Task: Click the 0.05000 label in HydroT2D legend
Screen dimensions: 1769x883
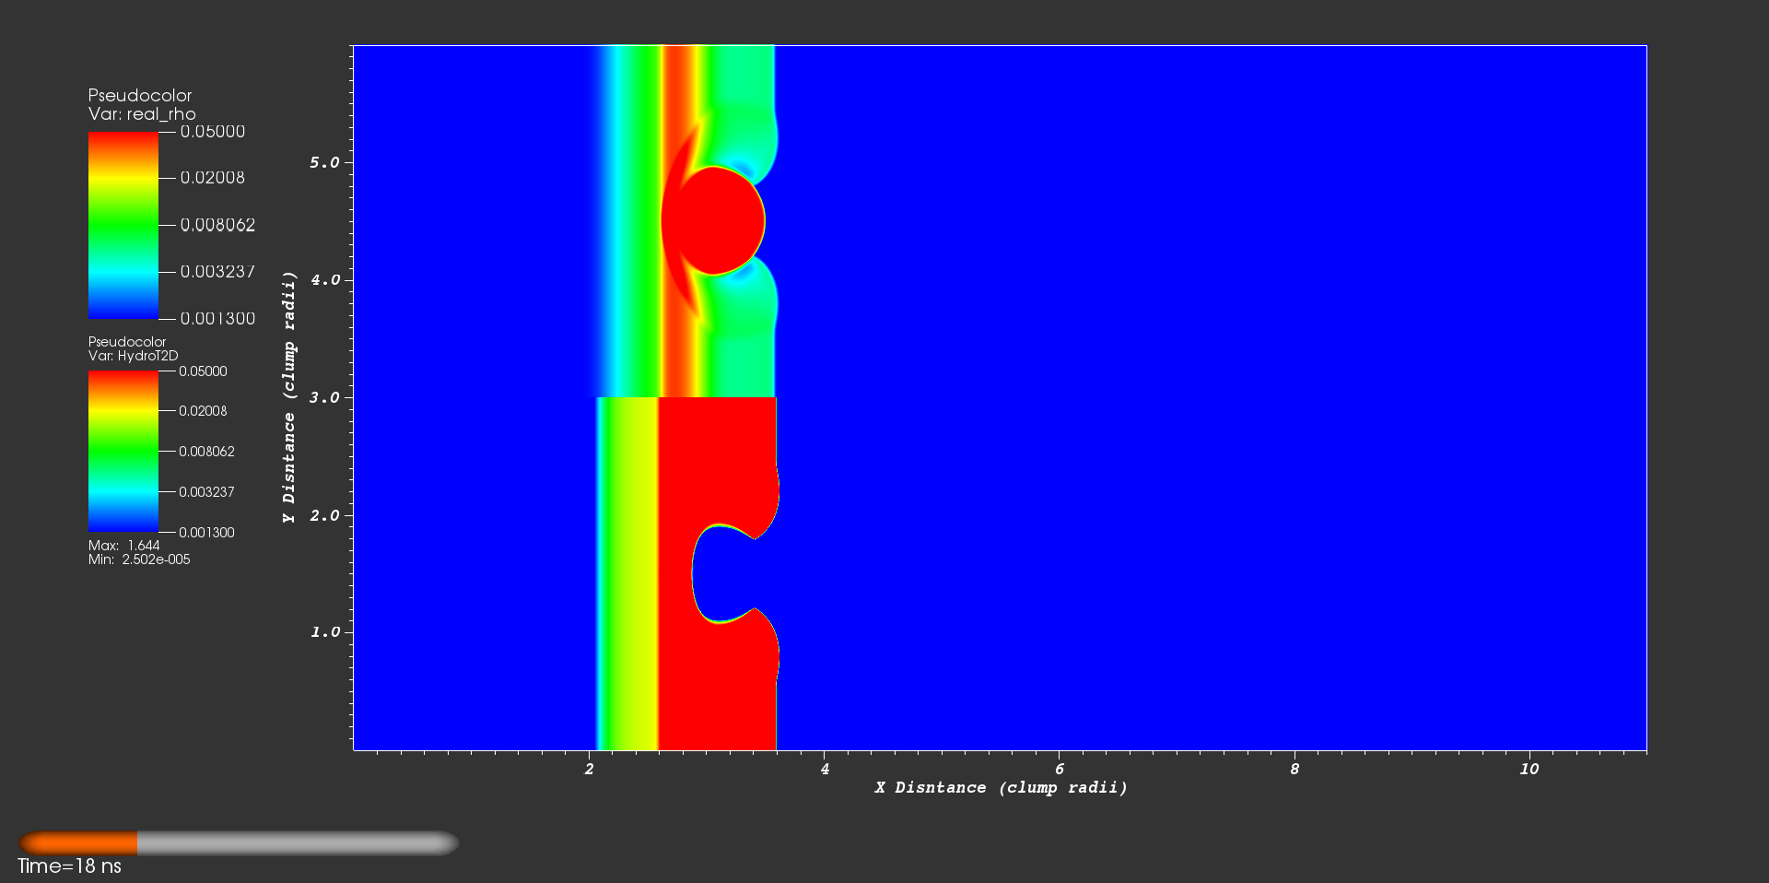Action: point(203,371)
